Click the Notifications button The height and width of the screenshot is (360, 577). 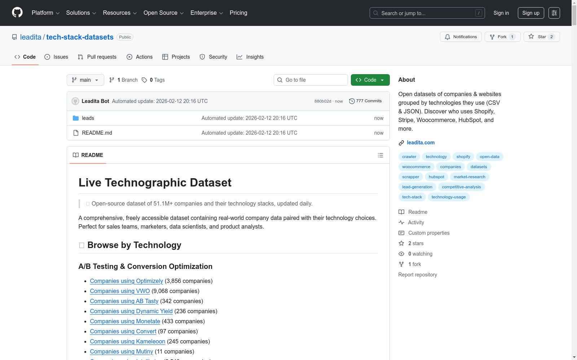click(x=461, y=37)
